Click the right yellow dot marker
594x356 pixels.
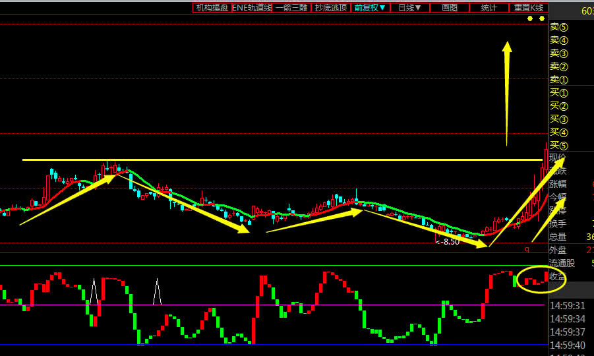tap(542, 18)
